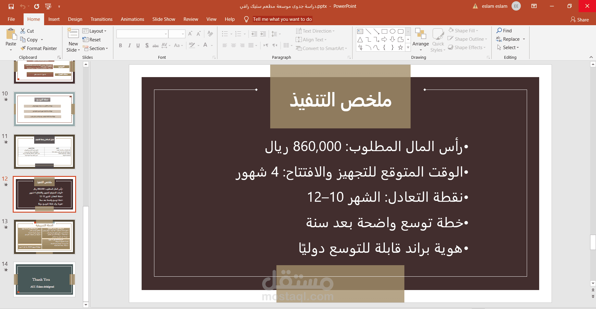The image size is (596, 309).
Task: Select slide 14 Thank You thumbnail
Action: [x=44, y=279]
